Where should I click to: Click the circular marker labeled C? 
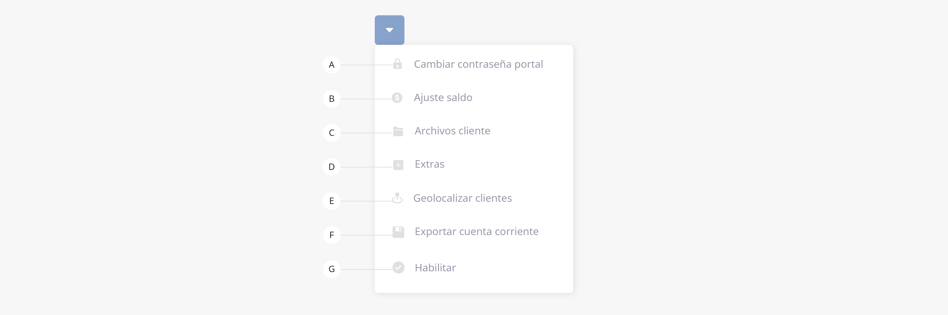[332, 133]
